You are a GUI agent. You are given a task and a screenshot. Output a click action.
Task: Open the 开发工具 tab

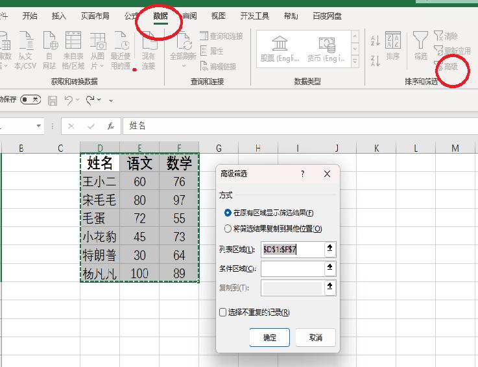[254, 16]
